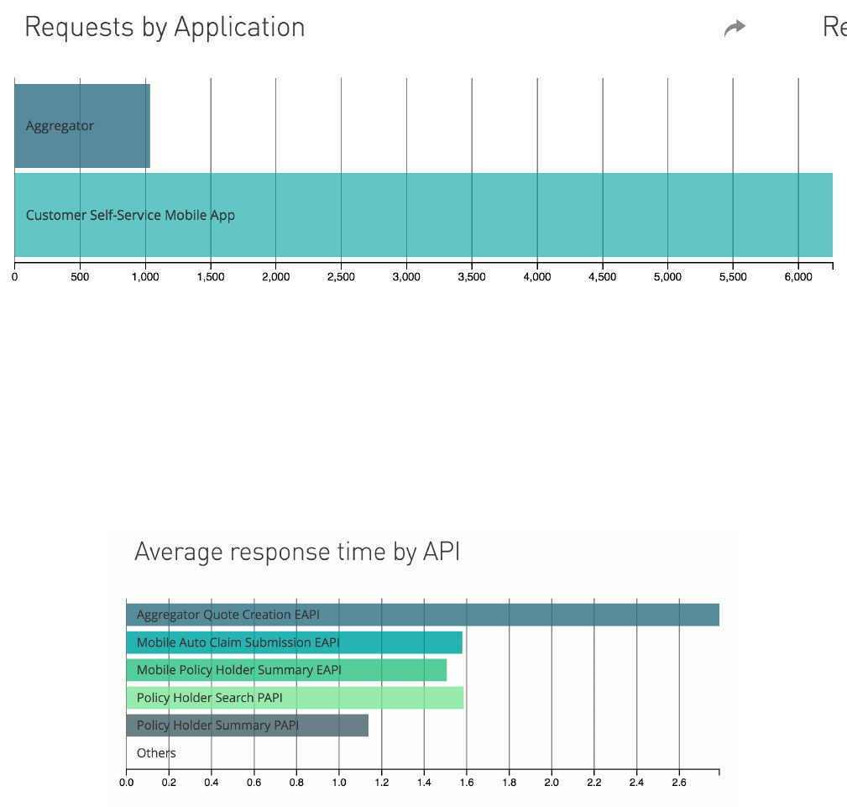
Task: Click the Requests by Application title
Action: pyautogui.click(x=165, y=28)
